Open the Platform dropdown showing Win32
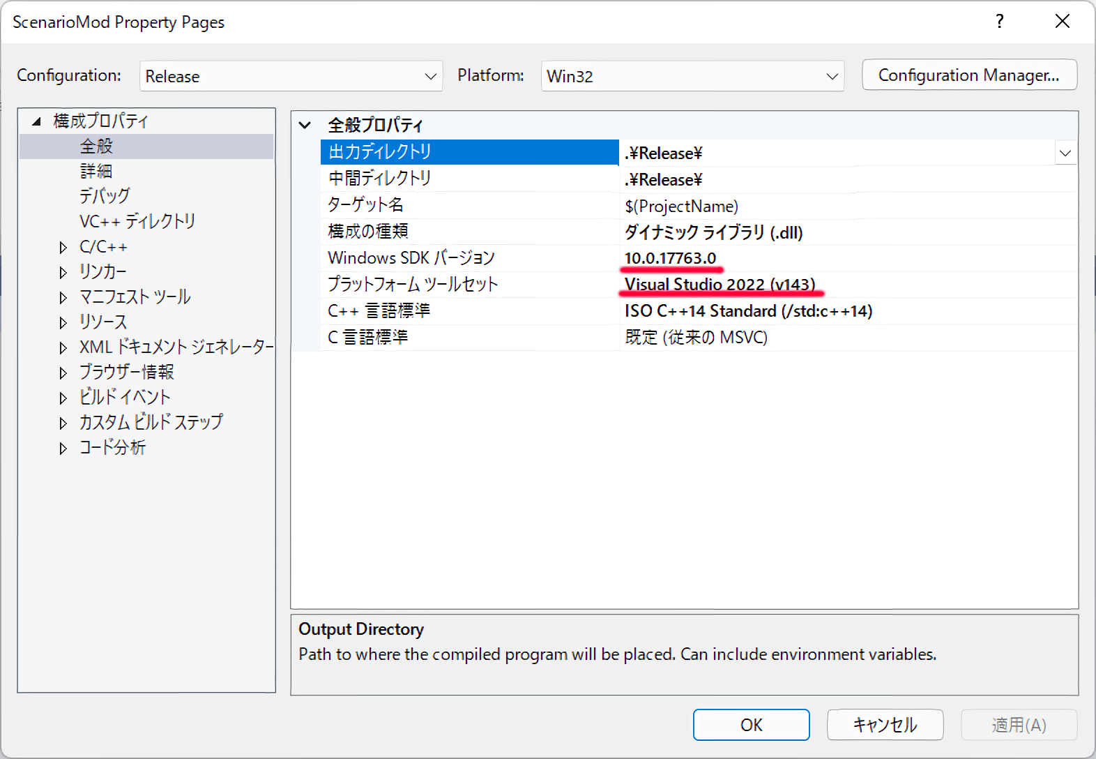The width and height of the screenshot is (1096, 759). (692, 76)
